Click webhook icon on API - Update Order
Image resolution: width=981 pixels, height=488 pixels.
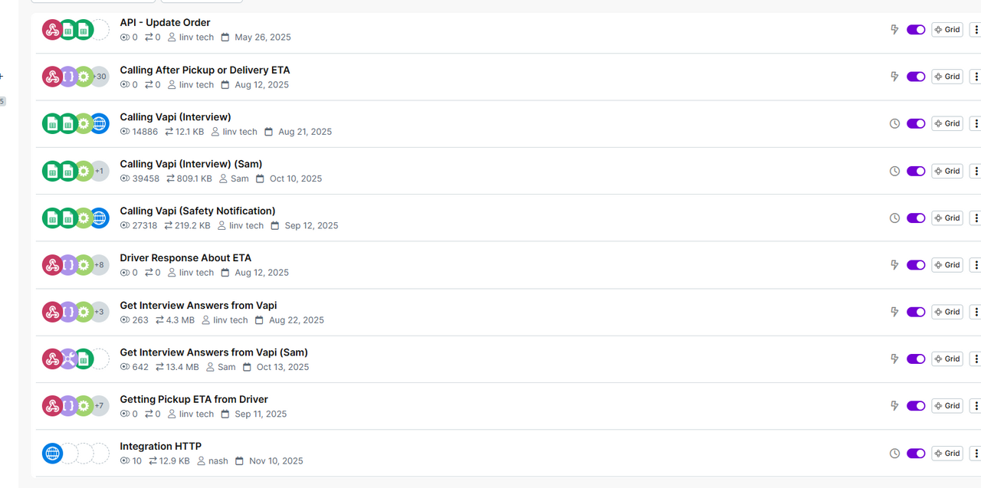point(51,30)
